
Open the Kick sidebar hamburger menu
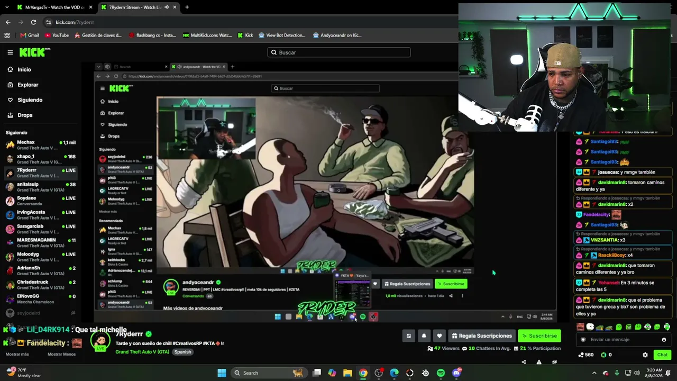point(10,52)
